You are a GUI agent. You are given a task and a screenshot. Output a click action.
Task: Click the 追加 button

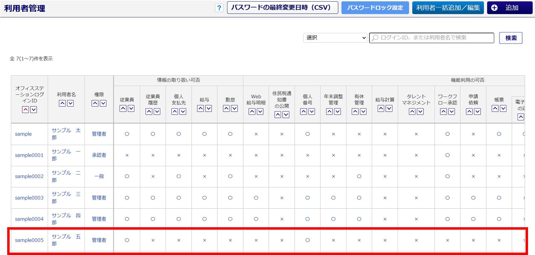(510, 8)
